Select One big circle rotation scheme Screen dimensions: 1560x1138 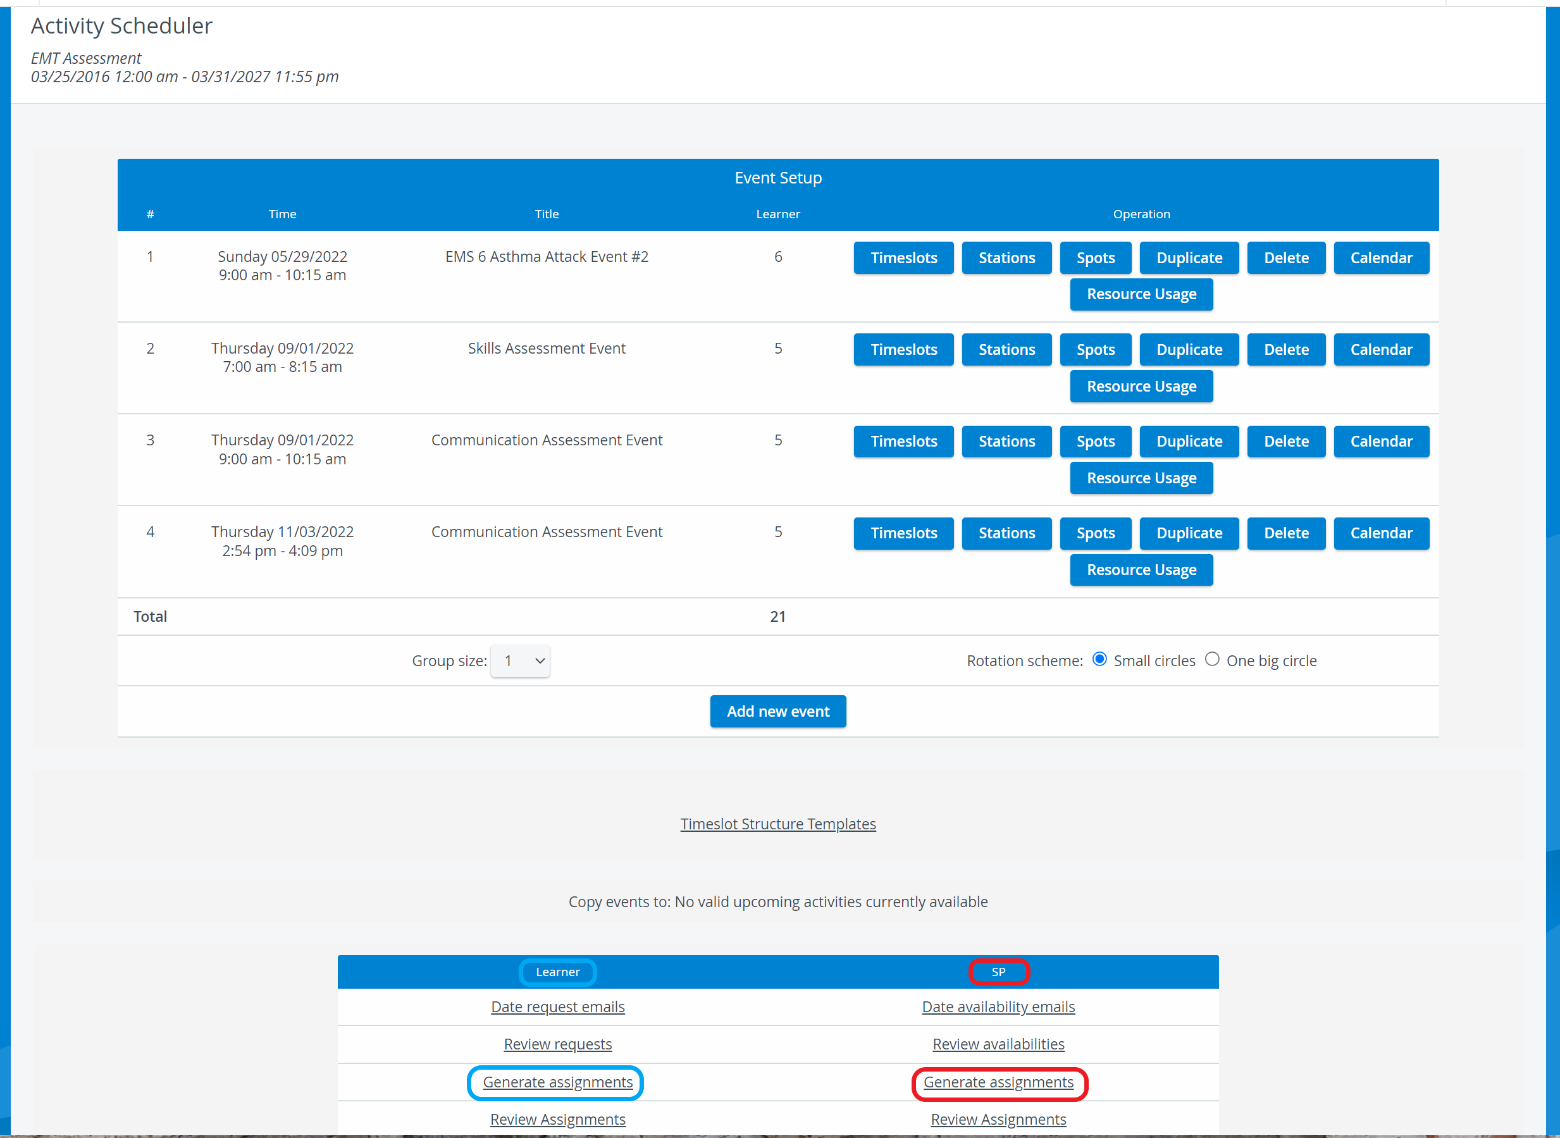pyautogui.click(x=1212, y=659)
